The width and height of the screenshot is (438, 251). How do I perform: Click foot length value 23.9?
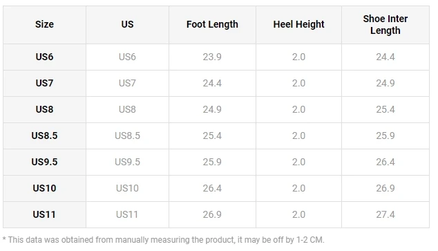pyautogui.click(x=212, y=57)
